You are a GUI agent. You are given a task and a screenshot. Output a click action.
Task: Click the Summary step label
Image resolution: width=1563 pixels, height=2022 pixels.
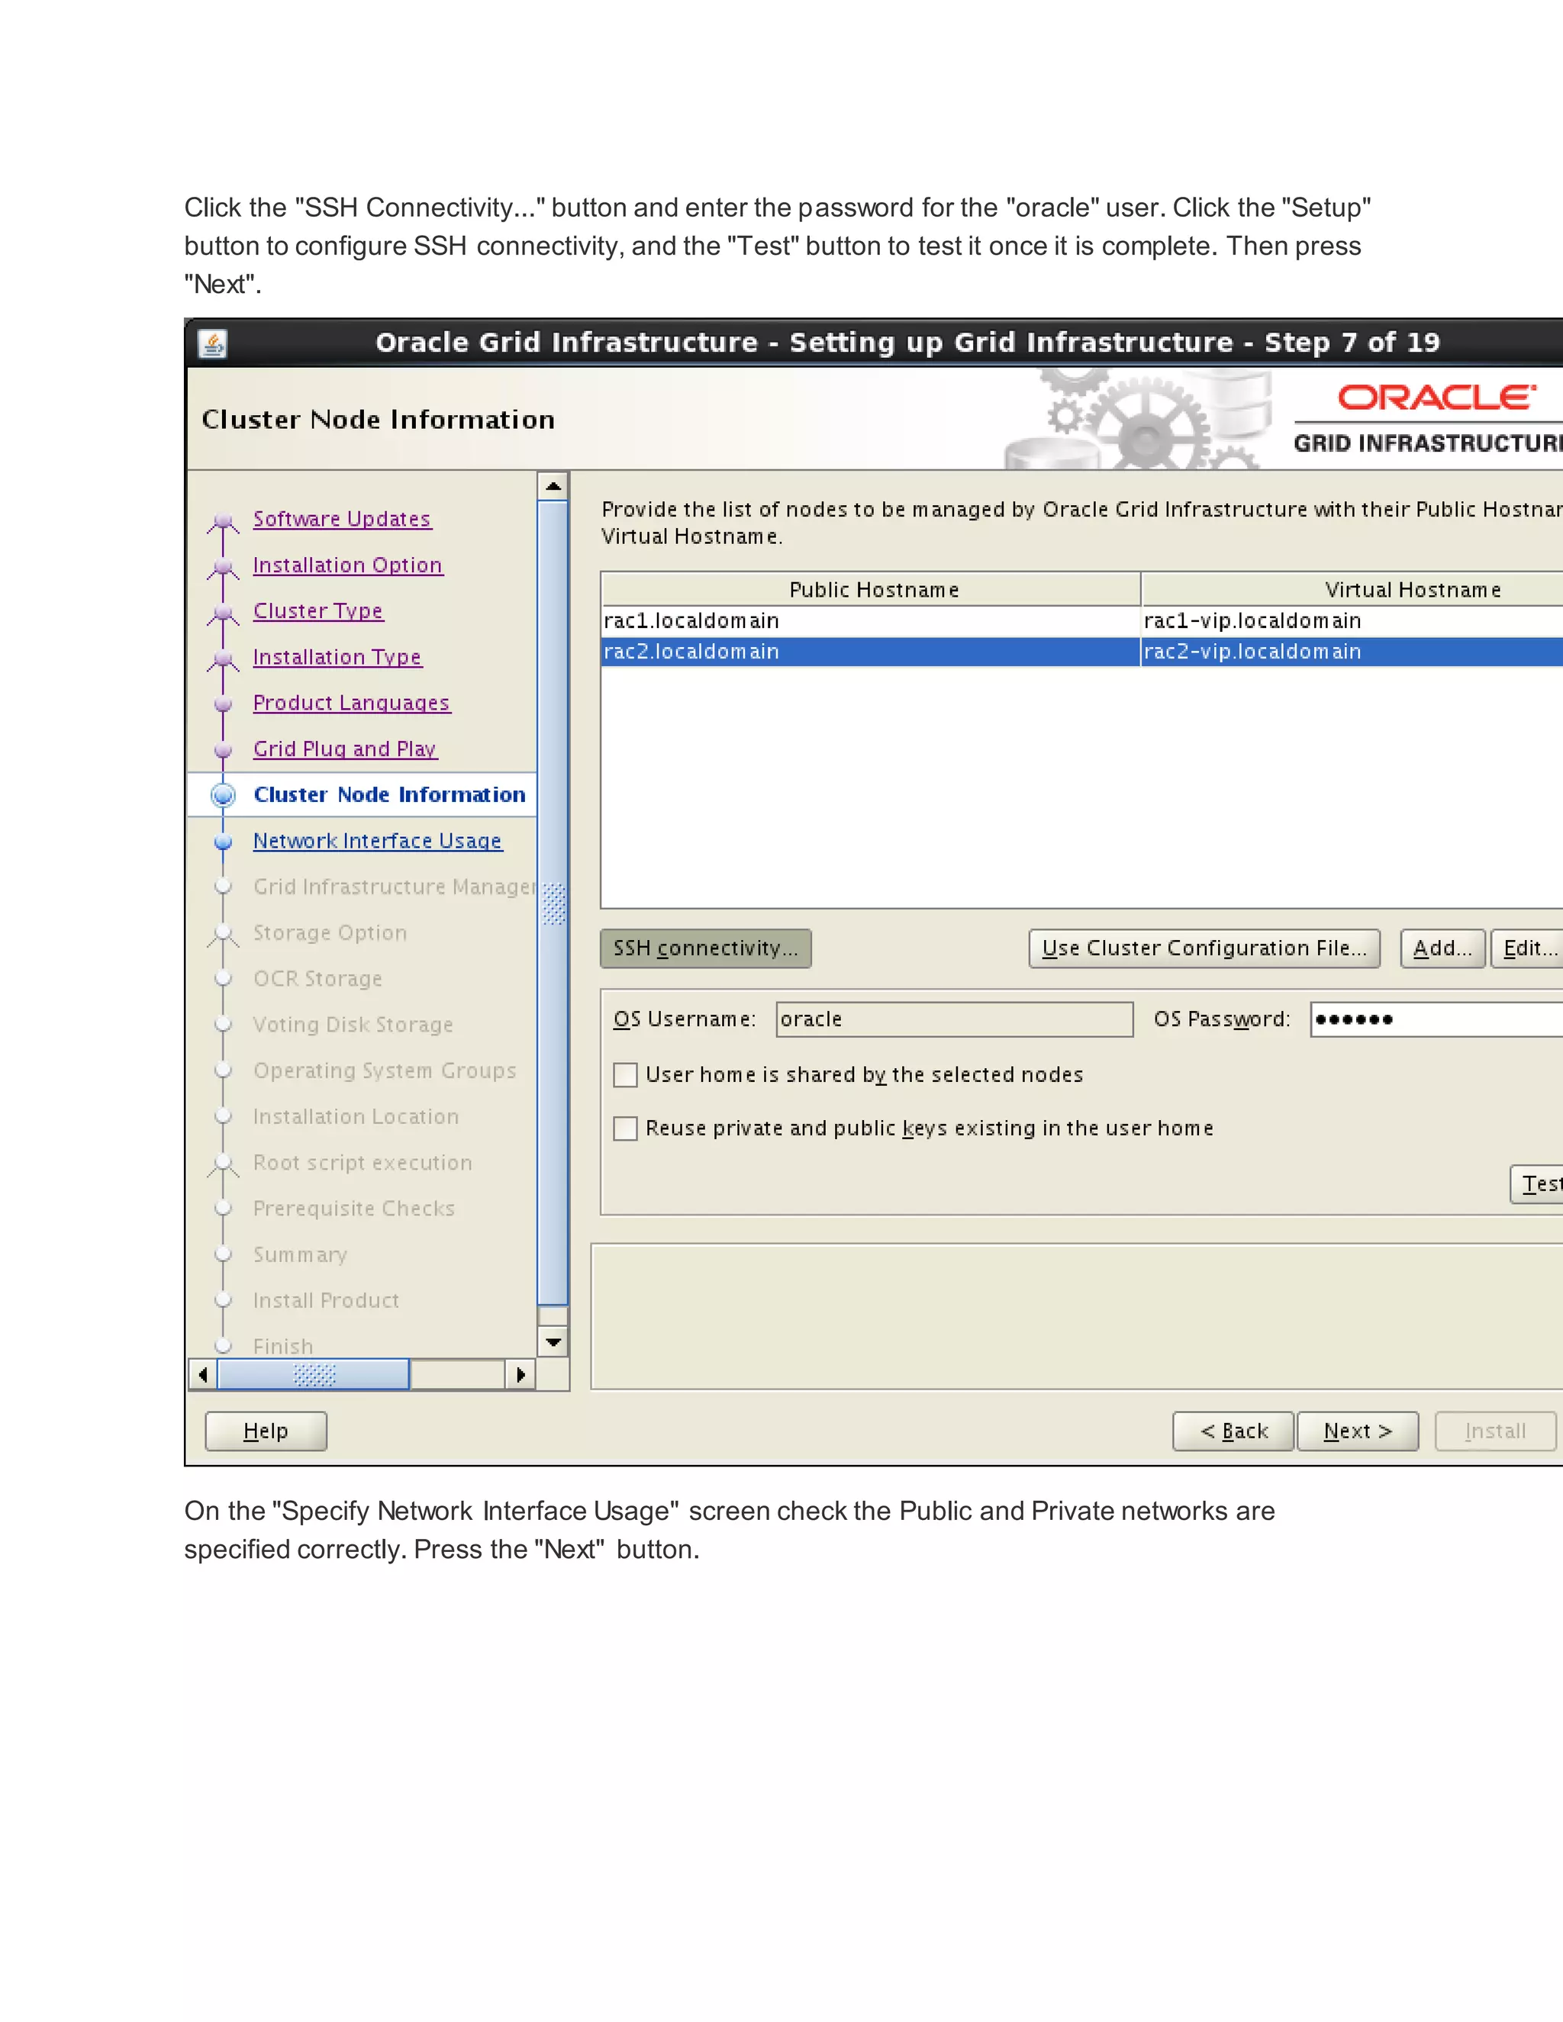(x=300, y=1254)
